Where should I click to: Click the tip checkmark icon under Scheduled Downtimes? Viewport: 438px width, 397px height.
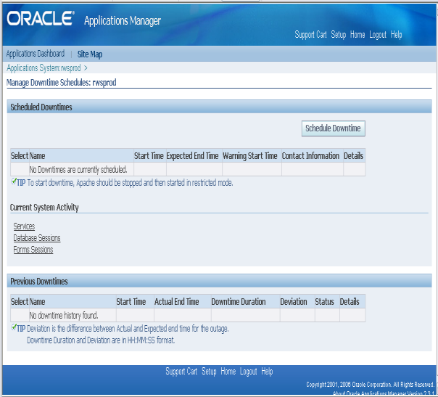pyautogui.click(x=14, y=181)
